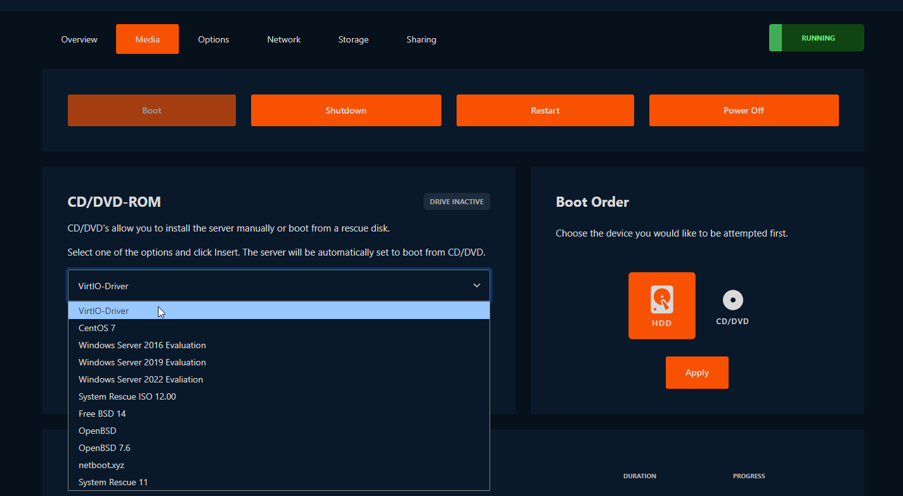The width and height of the screenshot is (903, 496).
Task: Select Windows Server 2019 Evaluation option
Action: 142,362
